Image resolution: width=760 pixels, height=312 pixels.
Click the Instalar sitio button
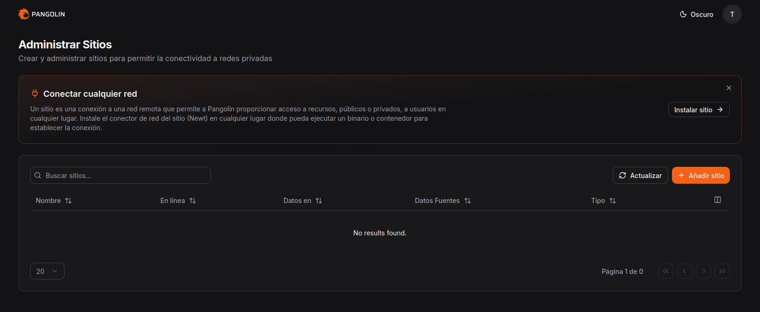coord(698,109)
